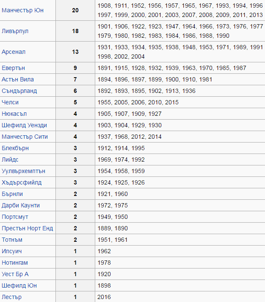Viewport: 265px width, 302px height.
Task: Open the Манчестър Юн link
Action: (22, 10)
